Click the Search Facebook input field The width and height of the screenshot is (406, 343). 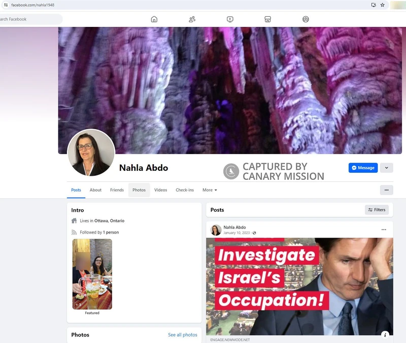click(30, 19)
